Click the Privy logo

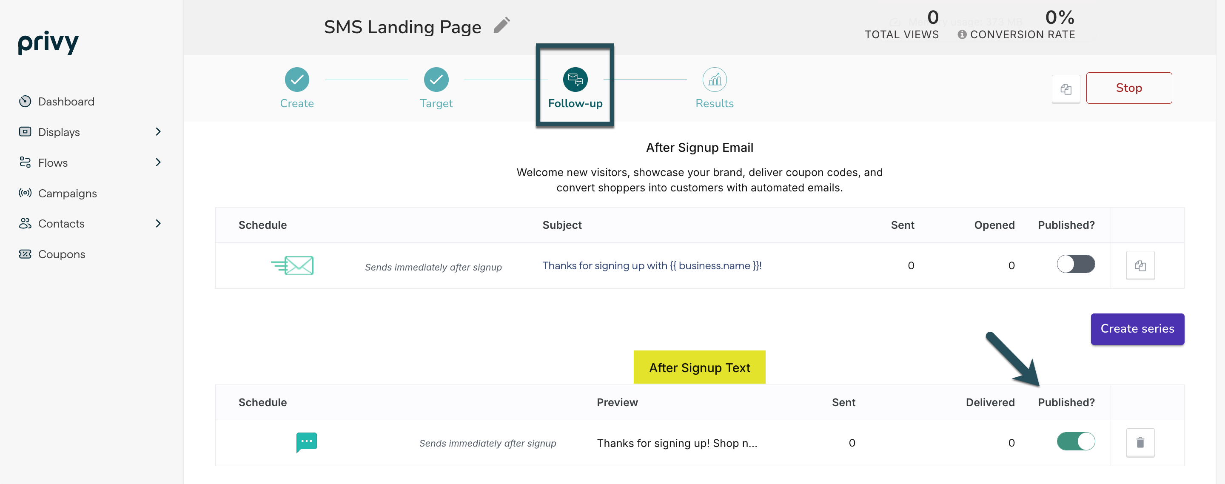48,42
